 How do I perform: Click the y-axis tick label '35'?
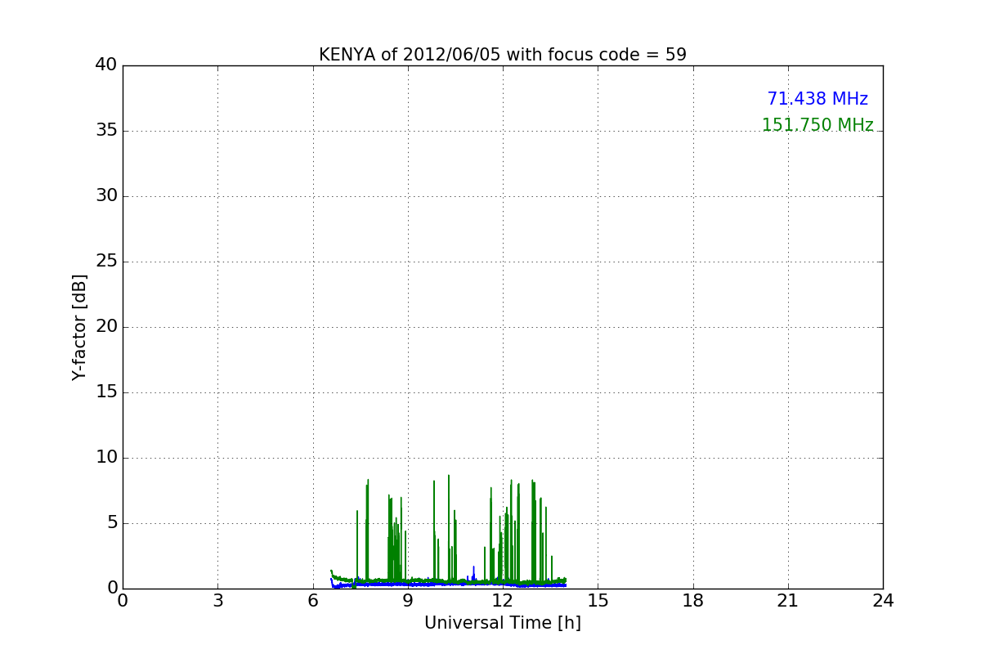[x=106, y=131]
